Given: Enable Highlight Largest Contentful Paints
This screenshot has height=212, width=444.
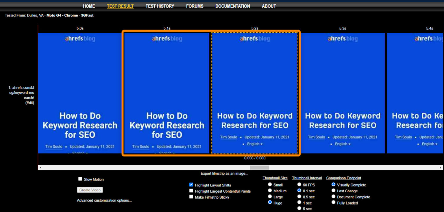Looking at the screenshot, I should click(x=191, y=191).
